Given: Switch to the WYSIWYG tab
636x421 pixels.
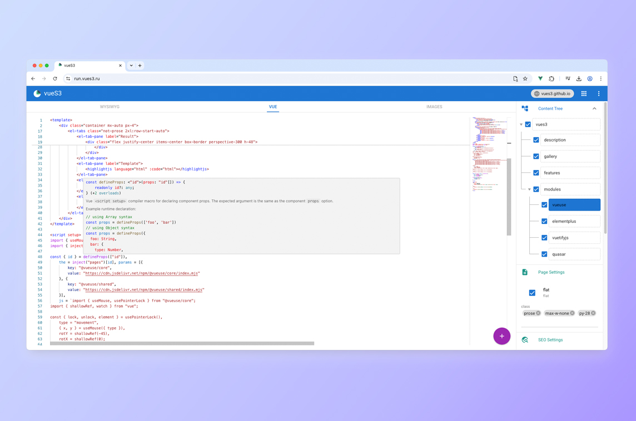Looking at the screenshot, I should tap(110, 107).
